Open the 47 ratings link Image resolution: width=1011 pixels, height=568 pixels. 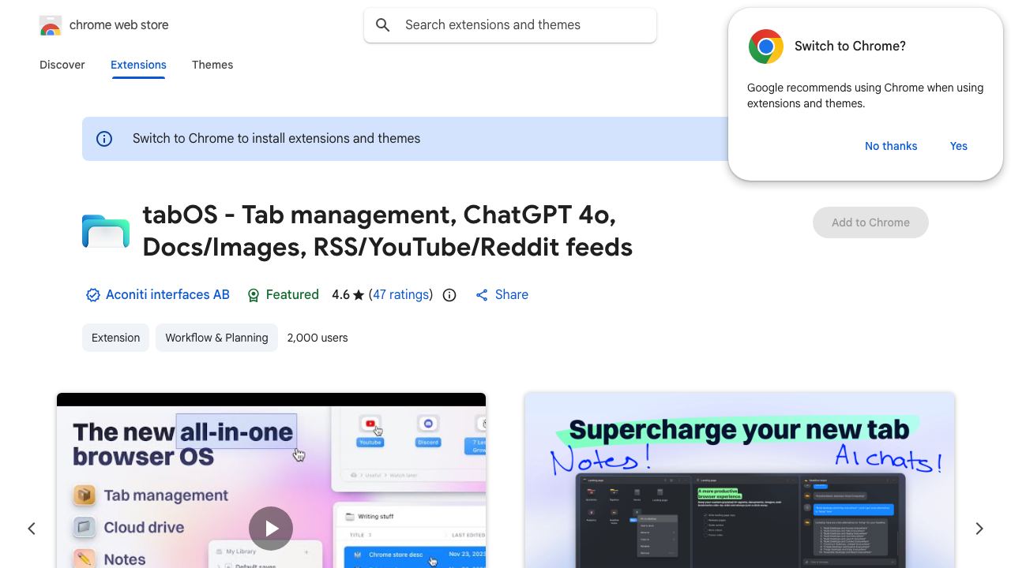[x=400, y=294]
